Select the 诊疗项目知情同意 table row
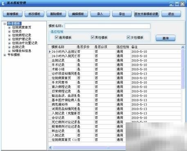The height and width of the screenshot is (151, 187). (115, 74)
